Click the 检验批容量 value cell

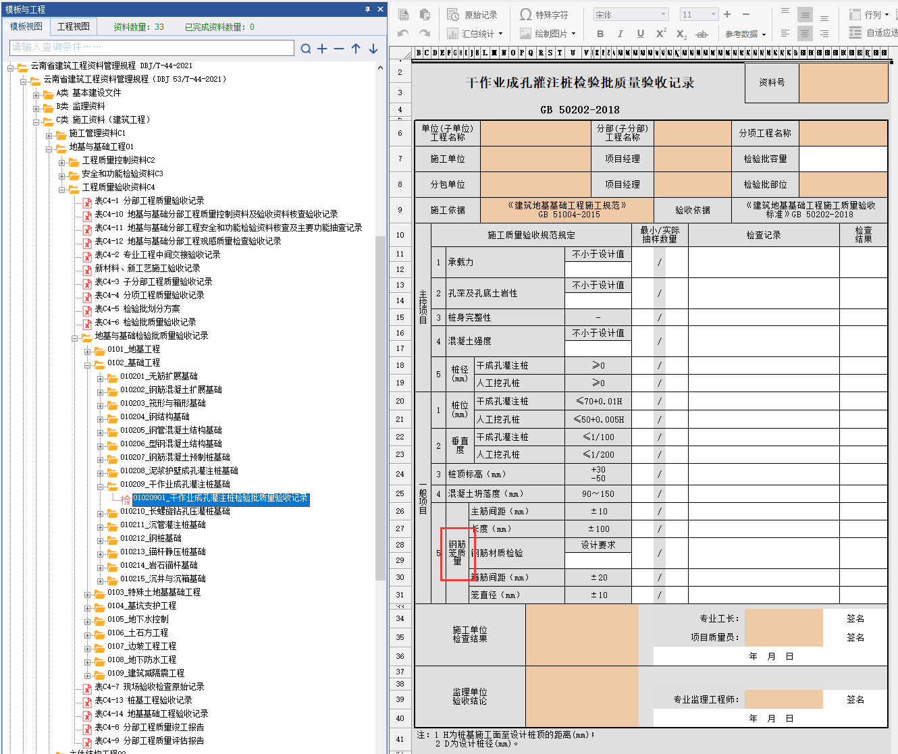click(843, 159)
